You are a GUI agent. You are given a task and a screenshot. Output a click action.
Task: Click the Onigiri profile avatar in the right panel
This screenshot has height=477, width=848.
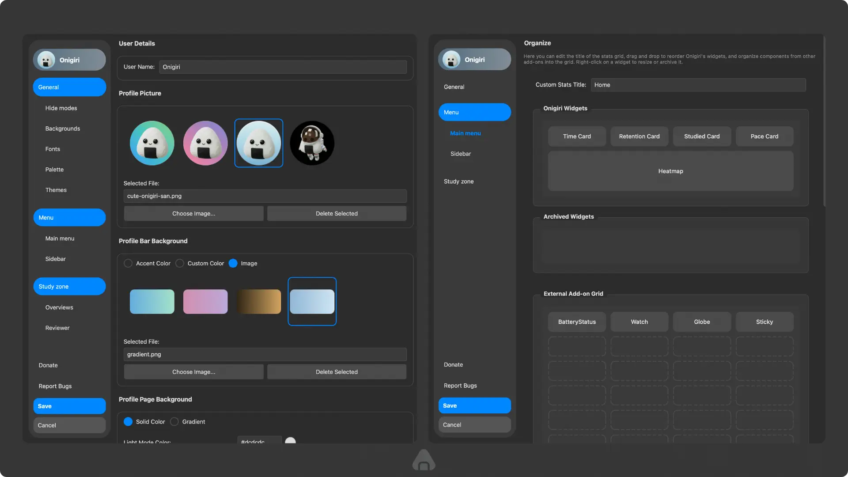click(451, 60)
